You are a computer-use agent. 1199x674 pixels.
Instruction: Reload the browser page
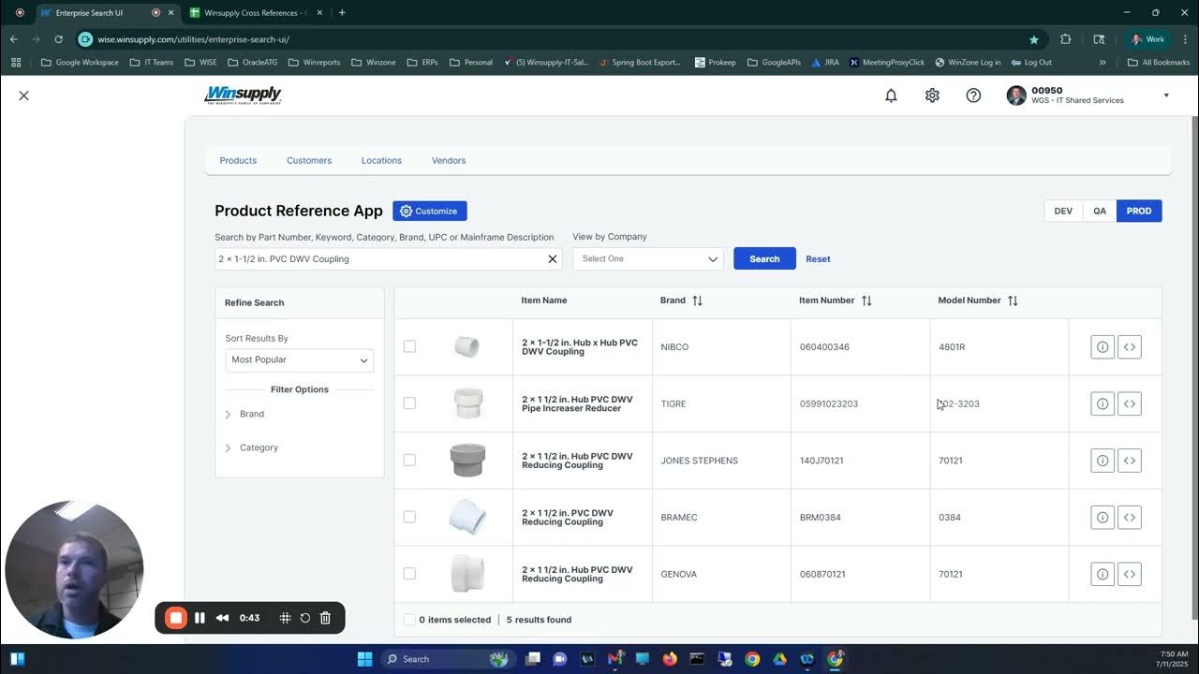click(x=58, y=39)
